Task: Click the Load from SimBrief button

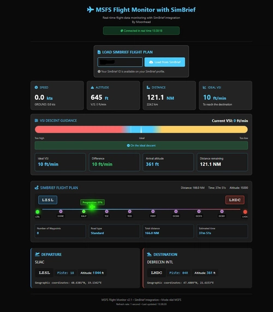Action: 165,62
